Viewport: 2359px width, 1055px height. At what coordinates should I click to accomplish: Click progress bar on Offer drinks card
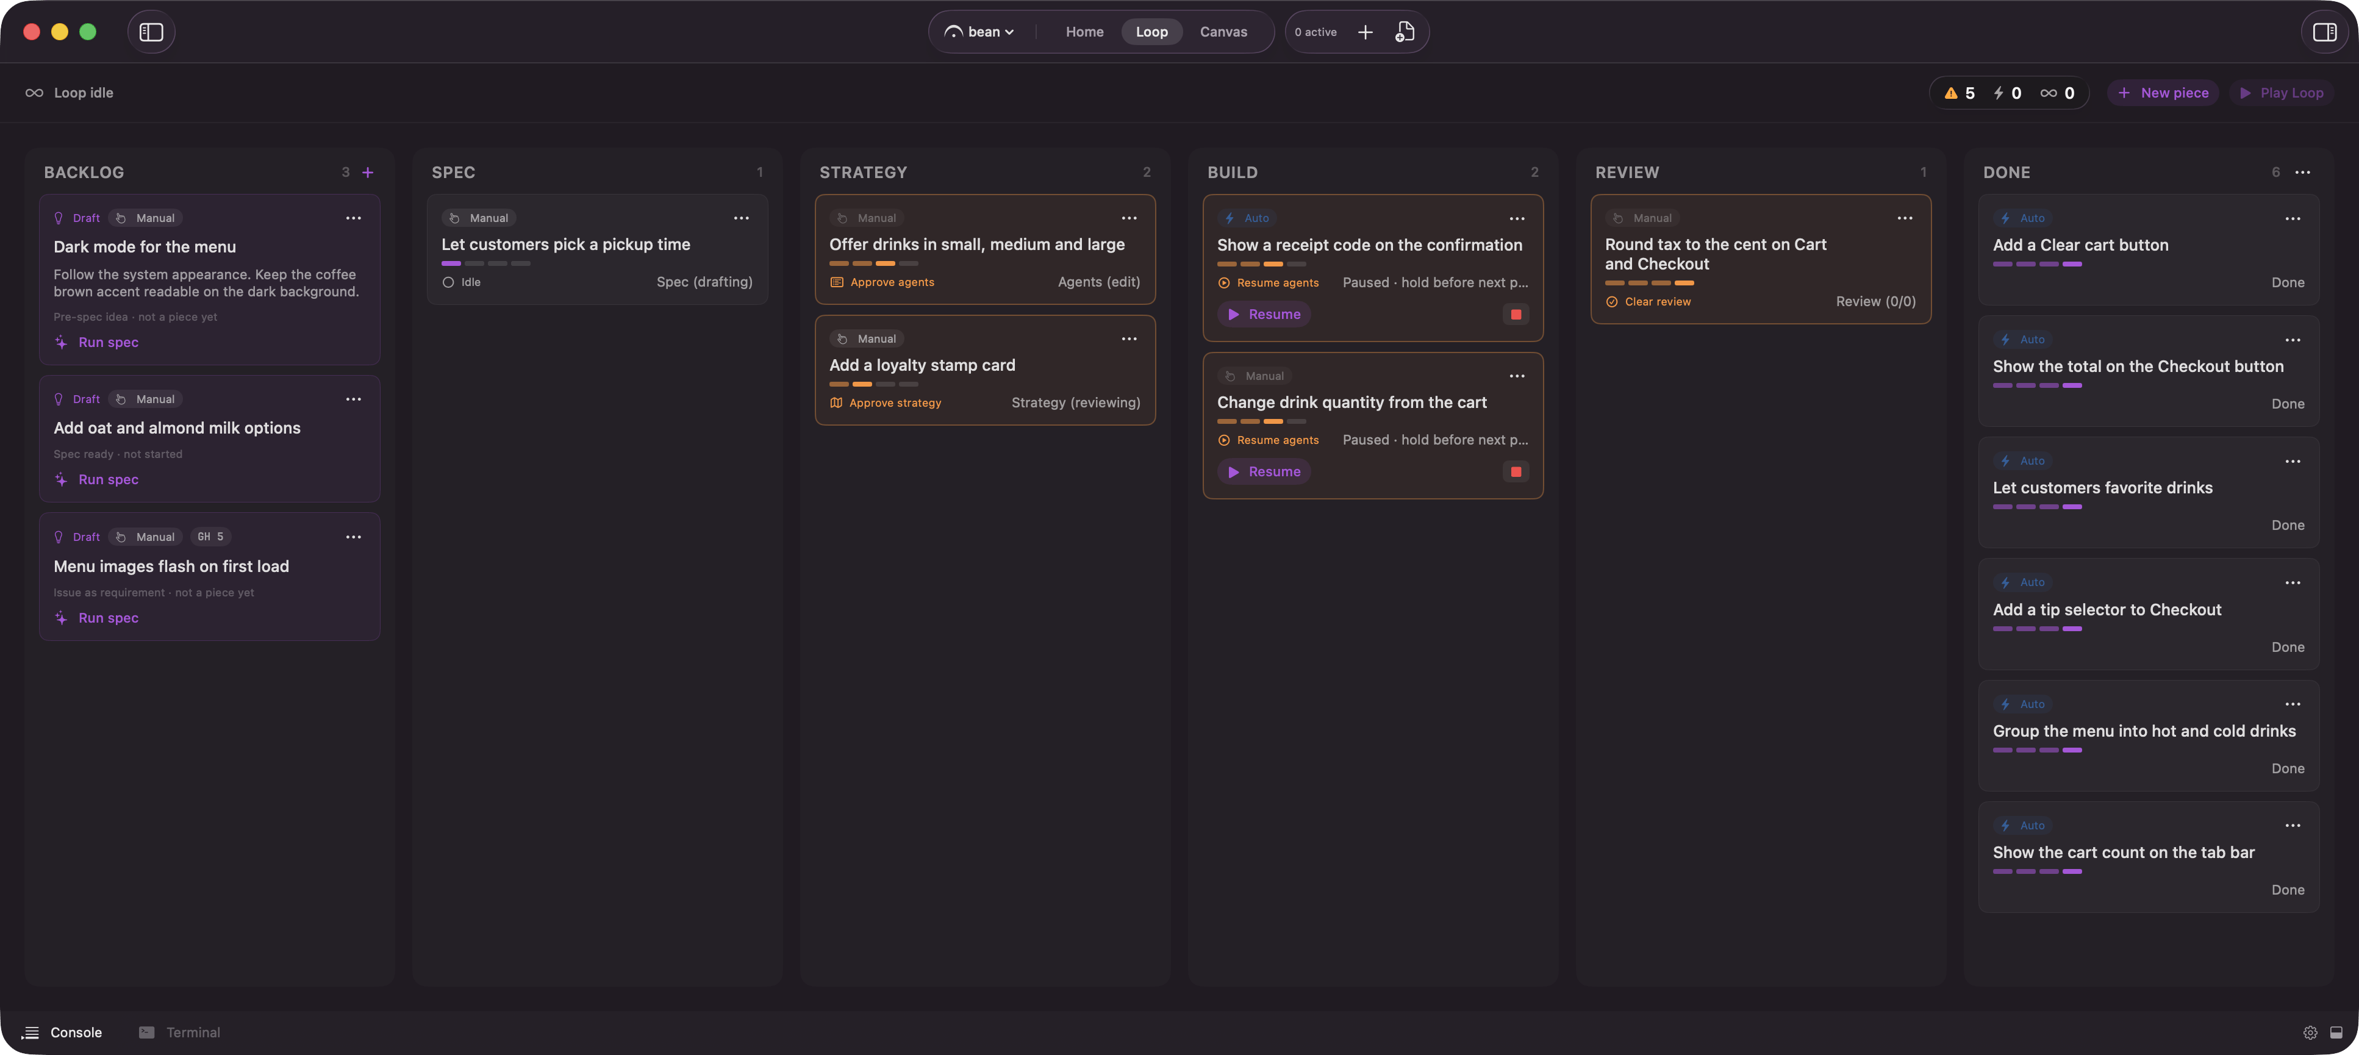[x=873, y=263]
